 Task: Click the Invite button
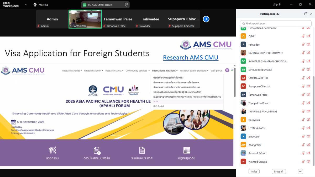click(254, 171)
